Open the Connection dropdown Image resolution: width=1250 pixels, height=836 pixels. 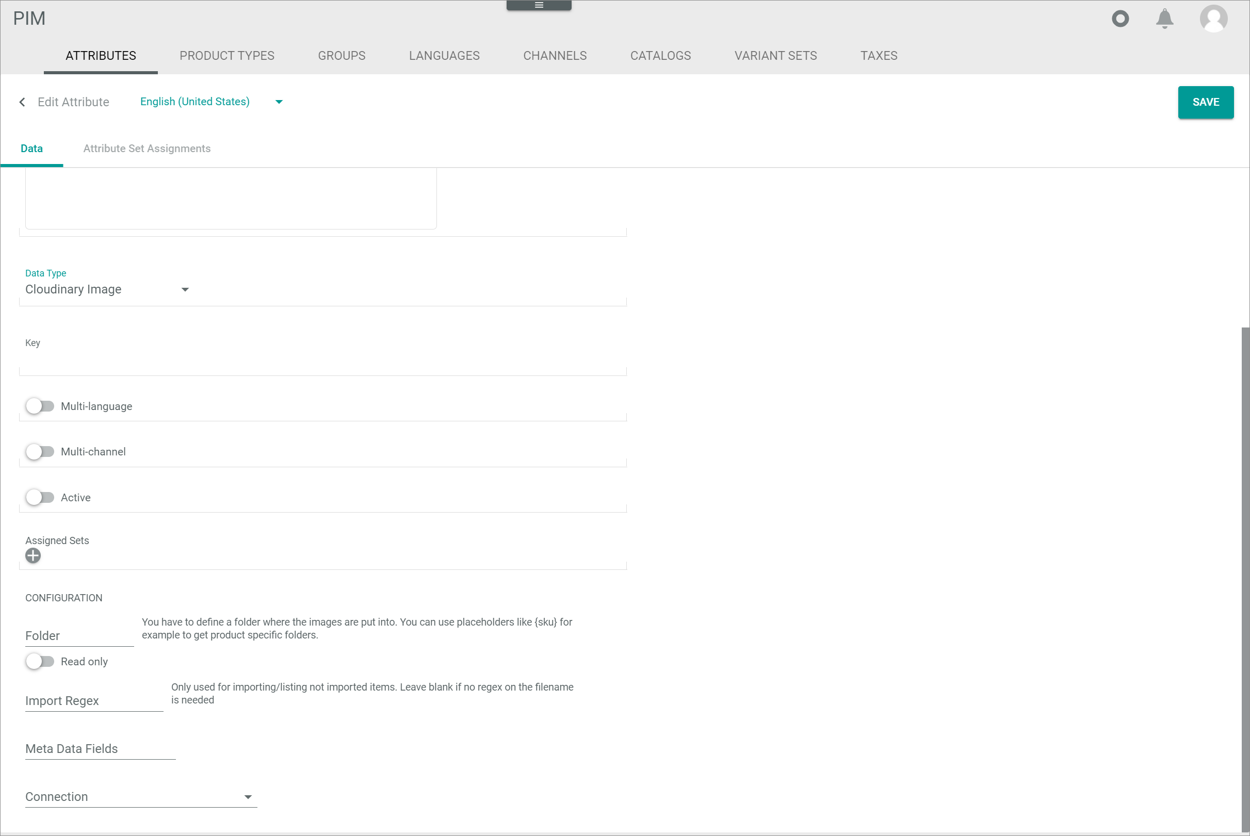coord(141,796)
